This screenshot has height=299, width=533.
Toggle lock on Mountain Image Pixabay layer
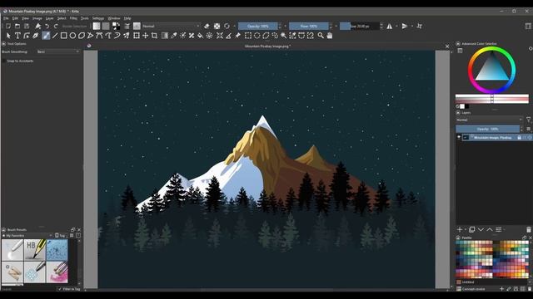(520, 137)
